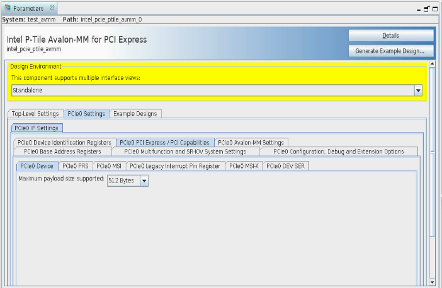Click Generate Example Design button

pyautogui.click(x=391, y=51)
